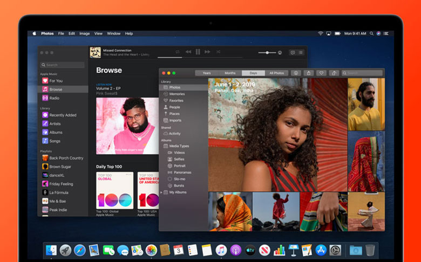Open Recently Added in Music library
This screenshot has width=421, height=262.
(x=63, y=115)
